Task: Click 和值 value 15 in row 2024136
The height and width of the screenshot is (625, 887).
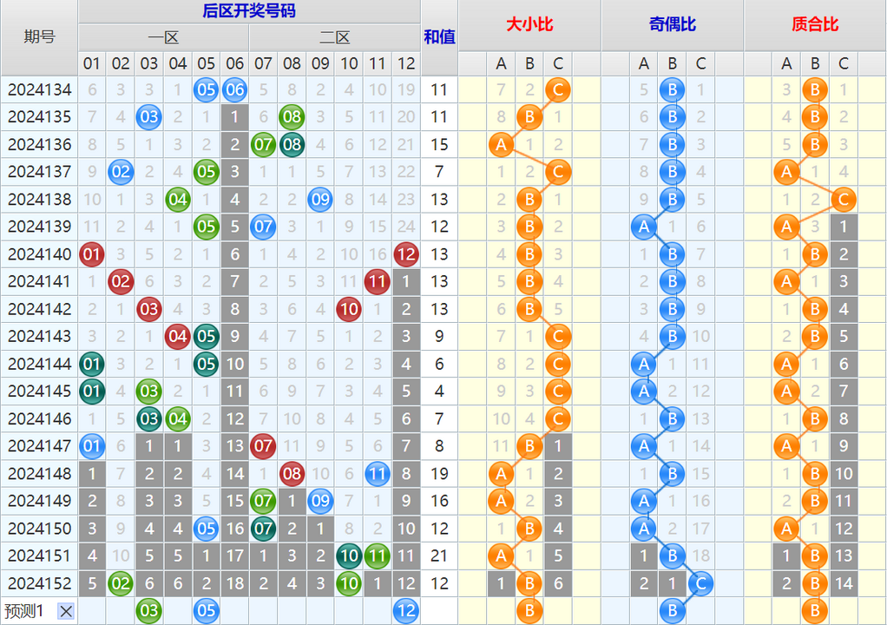Action: tap(439, 145)
